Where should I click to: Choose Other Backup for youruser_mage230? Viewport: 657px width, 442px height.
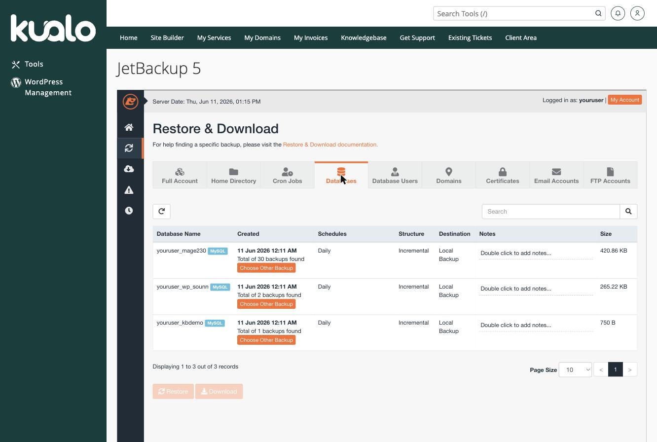click(x=266, y=268)
